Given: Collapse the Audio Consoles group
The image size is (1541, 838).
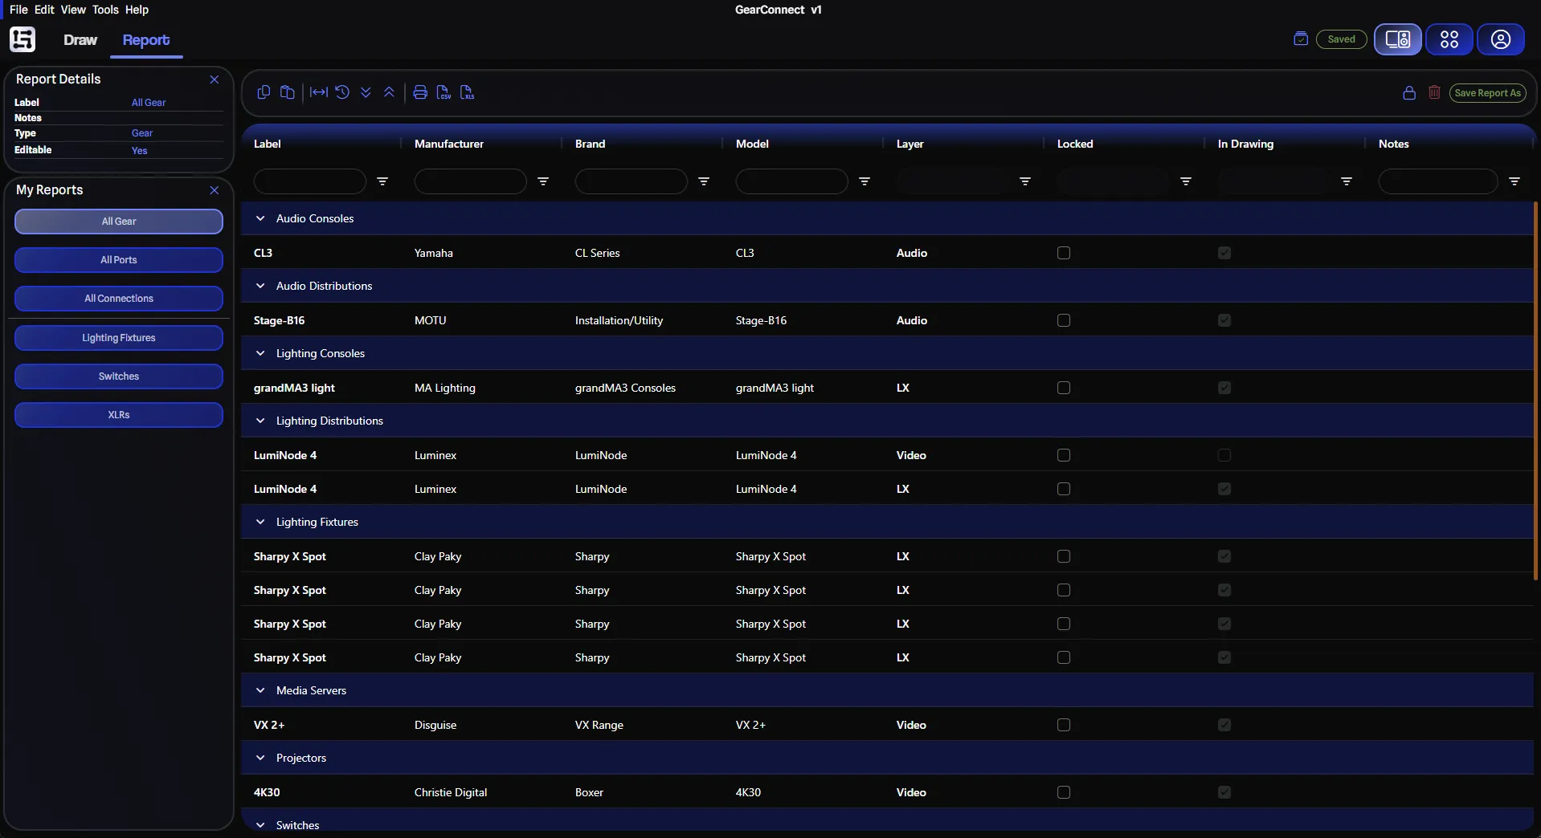Looking at the screenshot, I should (260, 218).
